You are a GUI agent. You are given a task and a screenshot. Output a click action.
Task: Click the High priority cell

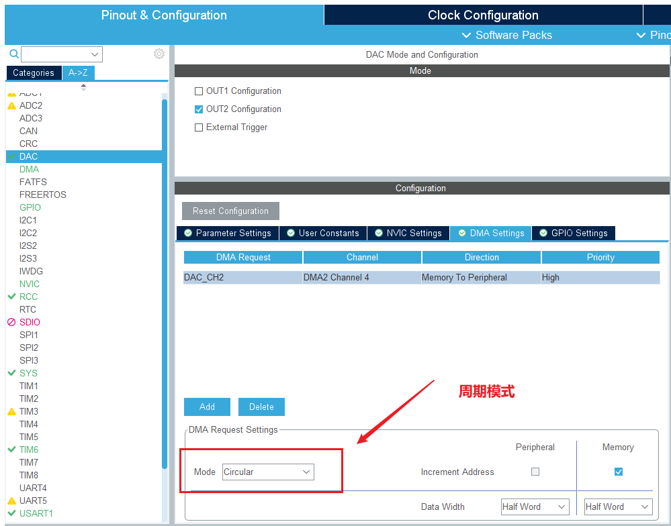click(x=600, y=277)
